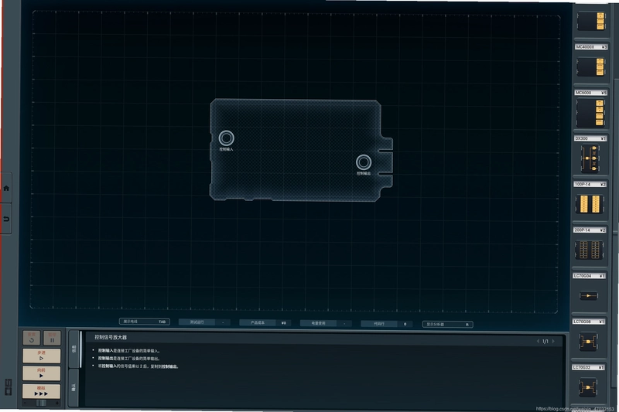The height and width of the screenshot is (412, 619).
Task: Toggle 显示分析器 analyzer display
Action: [x=447, y=324]
